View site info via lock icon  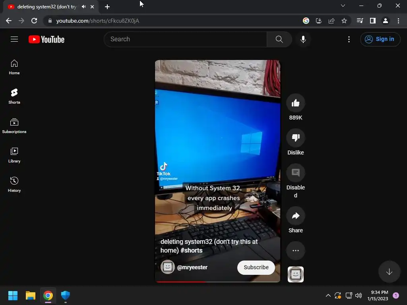[x=50, y=21]
